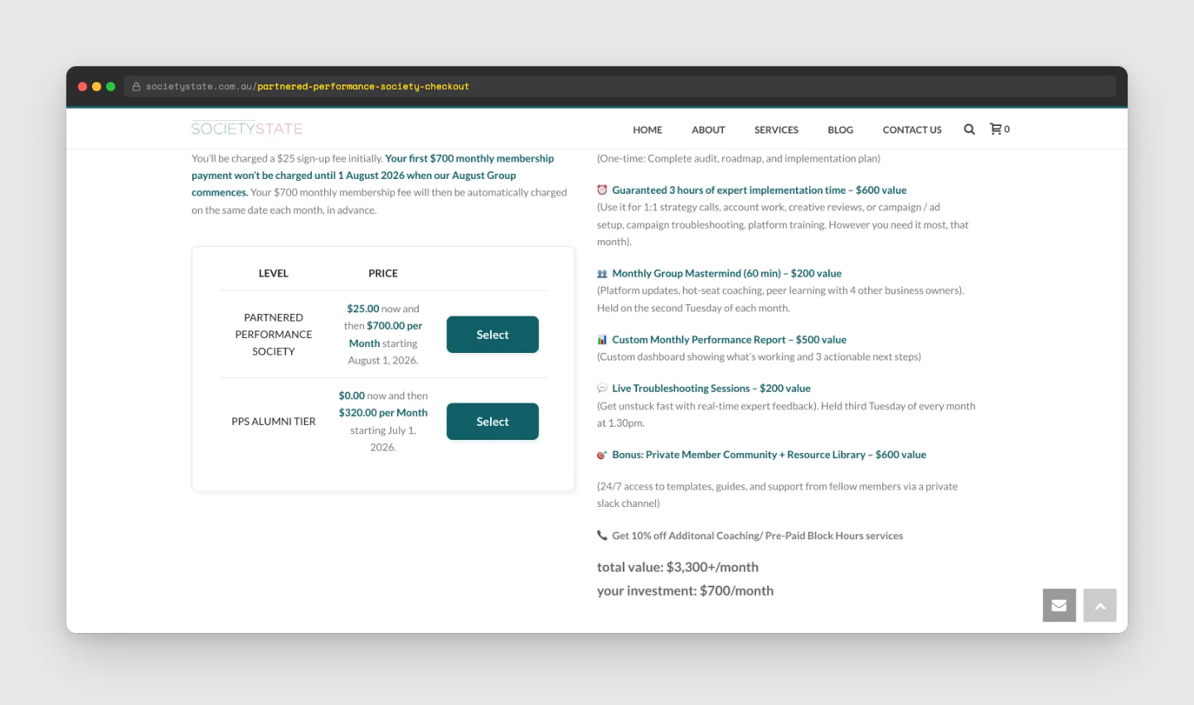Viewport: 1194px width, 705px height.
Task: Click the back-to-top arrow button
Action: pyautogui.click(x=1100, y=606)
